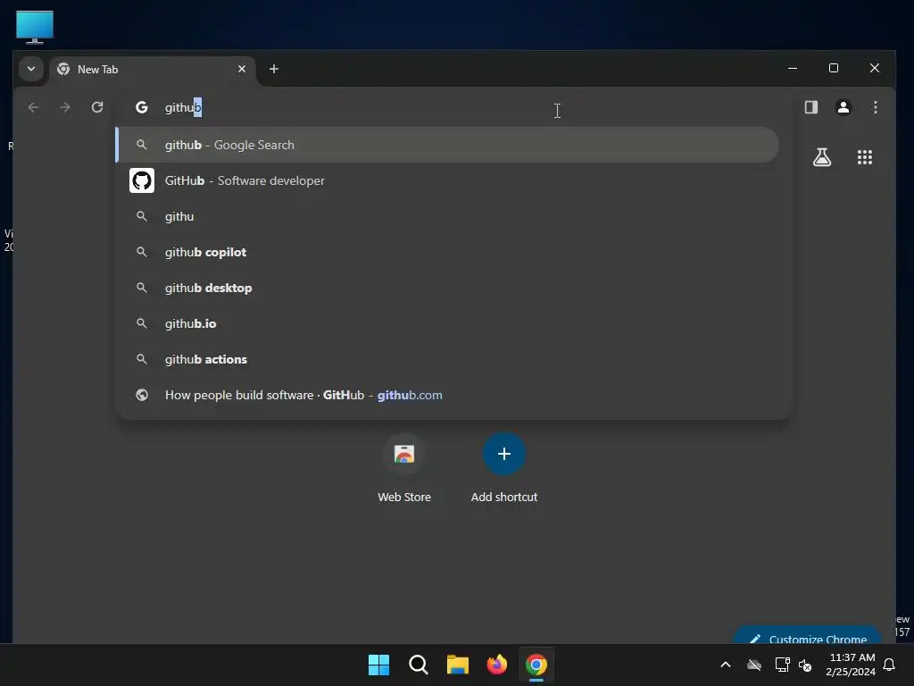Click the browser back arrow

33,107
